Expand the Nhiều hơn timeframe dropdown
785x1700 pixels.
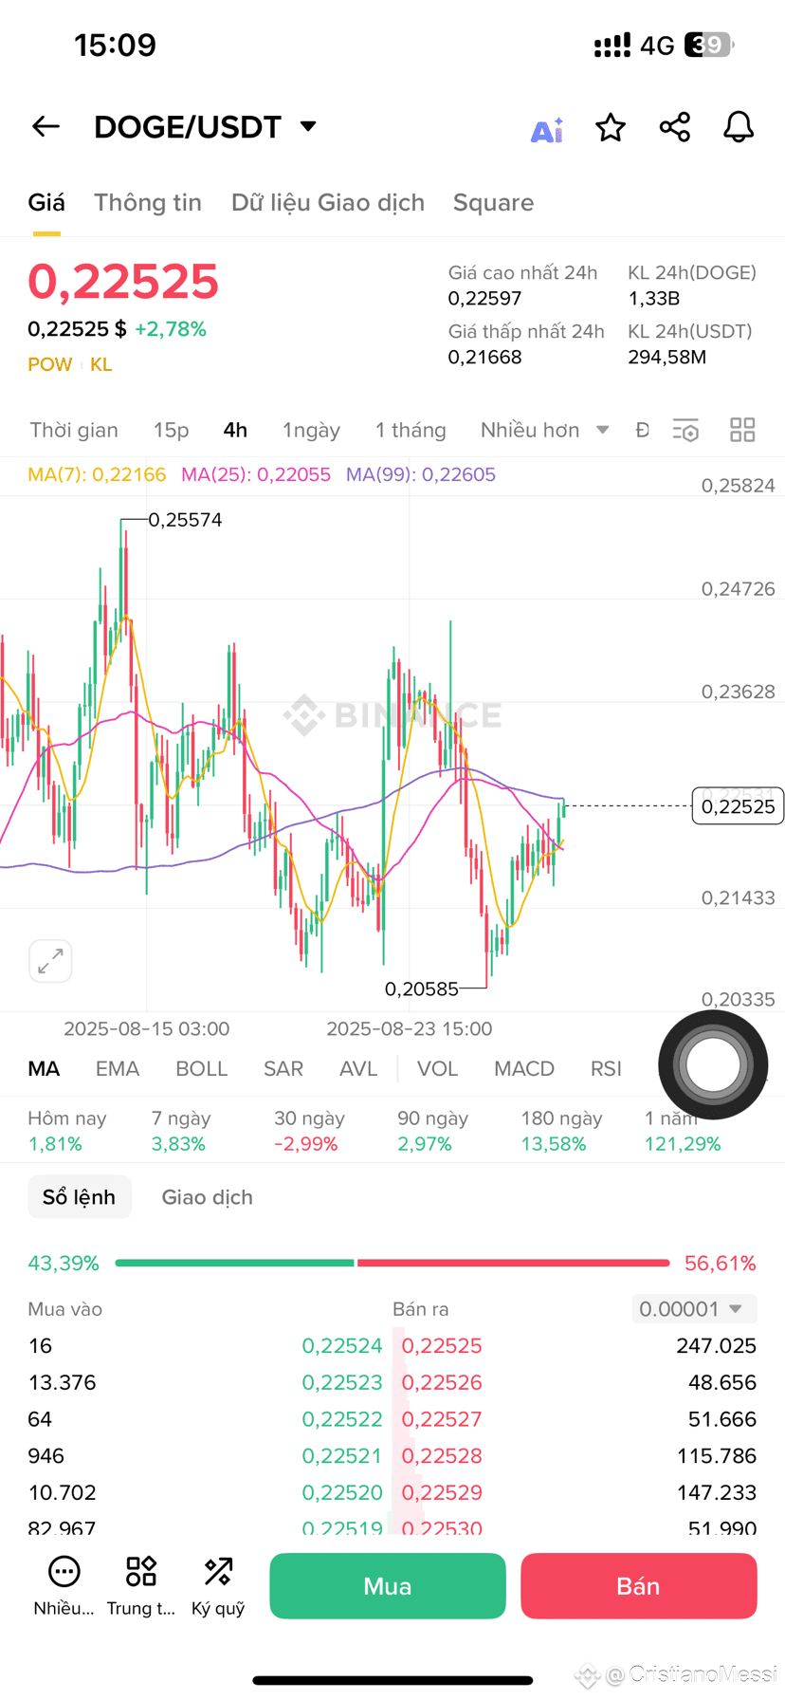(544, 430)
